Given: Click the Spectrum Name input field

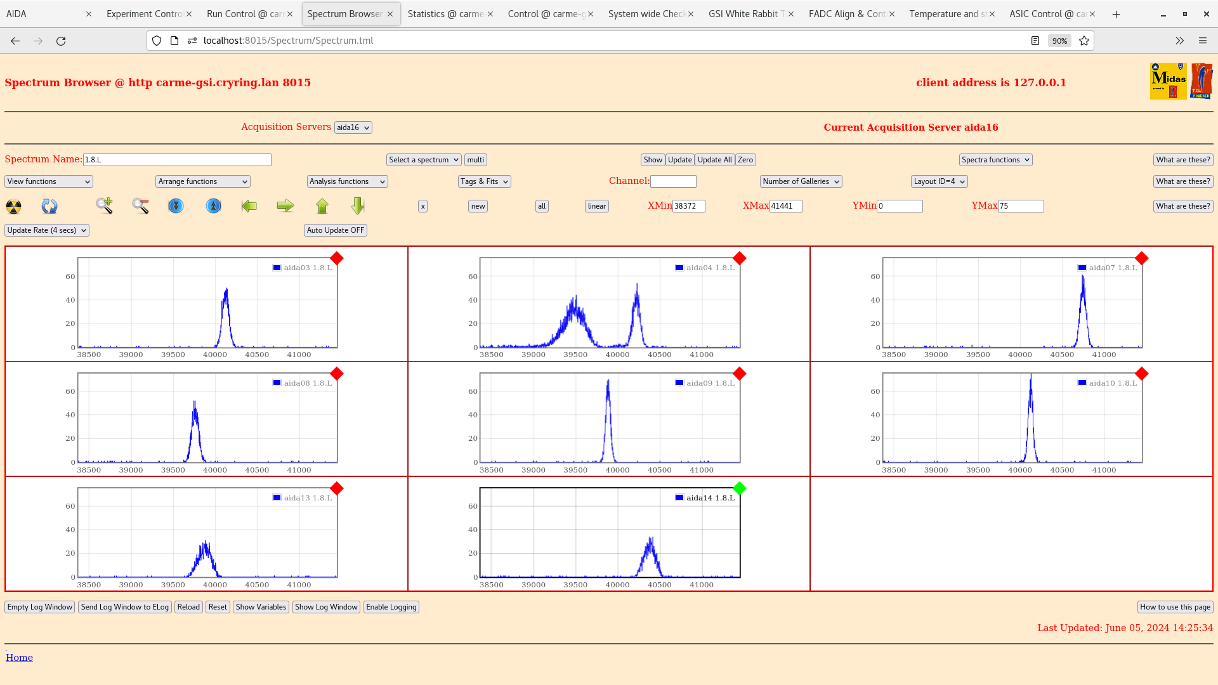Looking at the screenshot, I should point(177,160).
